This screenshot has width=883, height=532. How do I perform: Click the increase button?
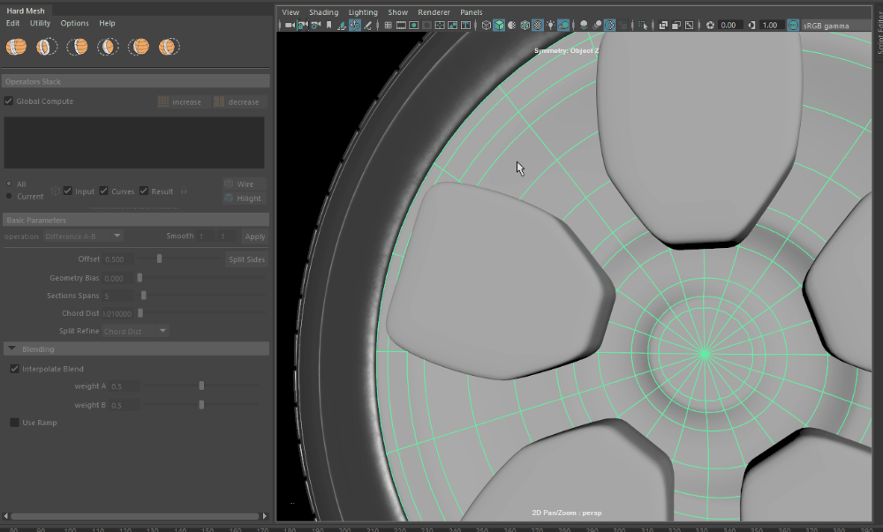tap(183, 101)
